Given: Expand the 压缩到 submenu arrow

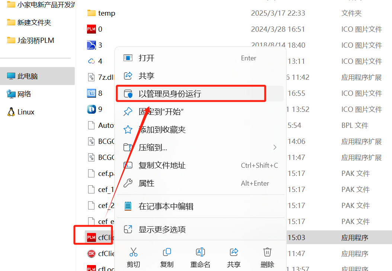Looking at the screenshot, I should pos(275,147).
